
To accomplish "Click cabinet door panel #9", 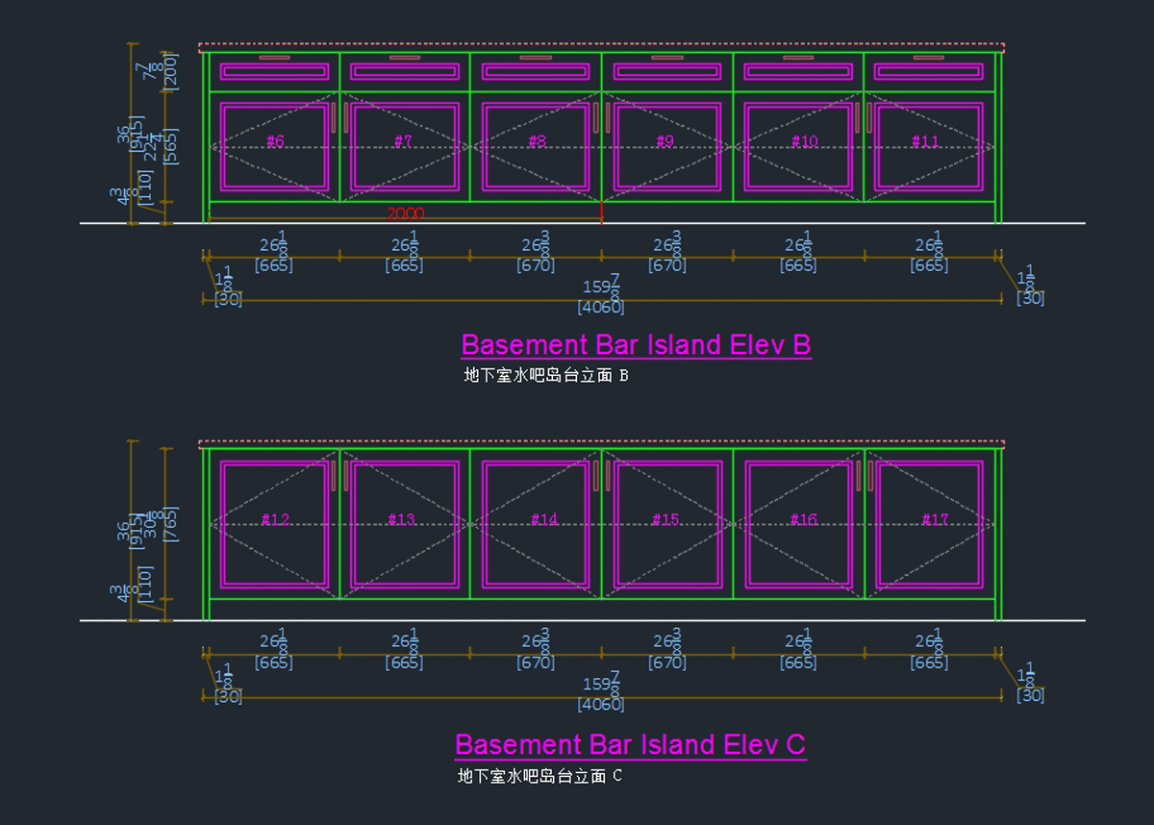I will click(665, 142).
